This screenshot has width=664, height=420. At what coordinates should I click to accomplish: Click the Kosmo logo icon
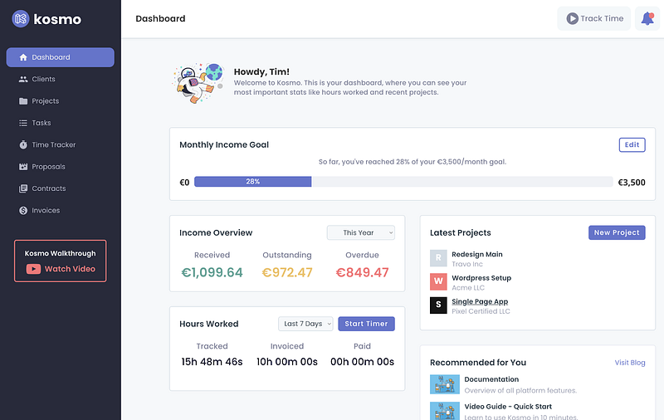point(20,18)
